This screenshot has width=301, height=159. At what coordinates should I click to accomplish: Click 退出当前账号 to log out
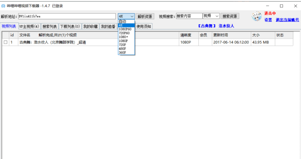[287, 20]
